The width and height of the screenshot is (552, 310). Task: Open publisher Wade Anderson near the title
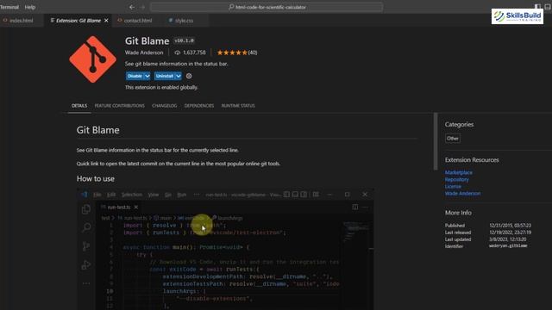[144, 53]
